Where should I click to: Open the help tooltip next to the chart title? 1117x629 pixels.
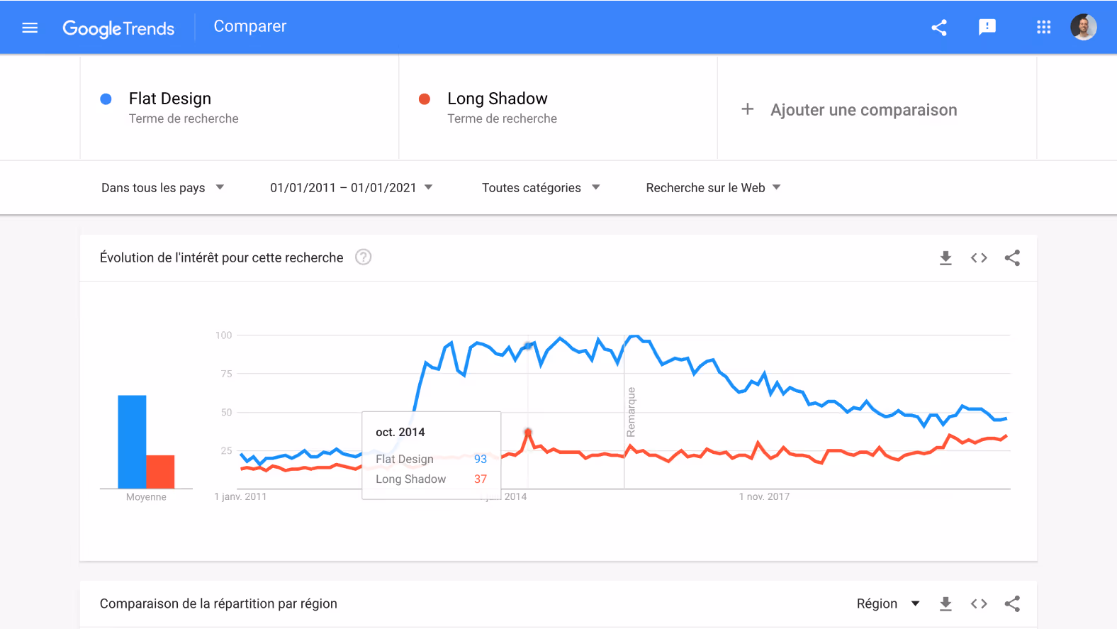tap(363, 257)
